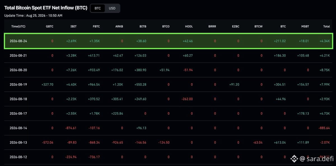Click the Total column header
The height and width of the screenshot is (166, 336).
[326, 26]
